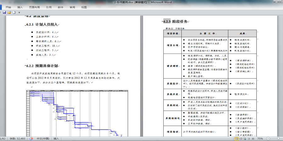
Task: Click the 项目培训 table cell
Action: point(173,132)
